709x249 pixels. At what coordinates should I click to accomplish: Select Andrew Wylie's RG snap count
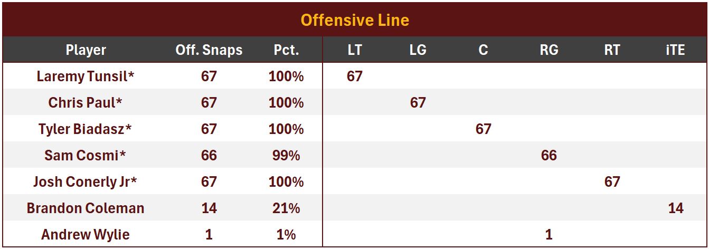(549, 234)
